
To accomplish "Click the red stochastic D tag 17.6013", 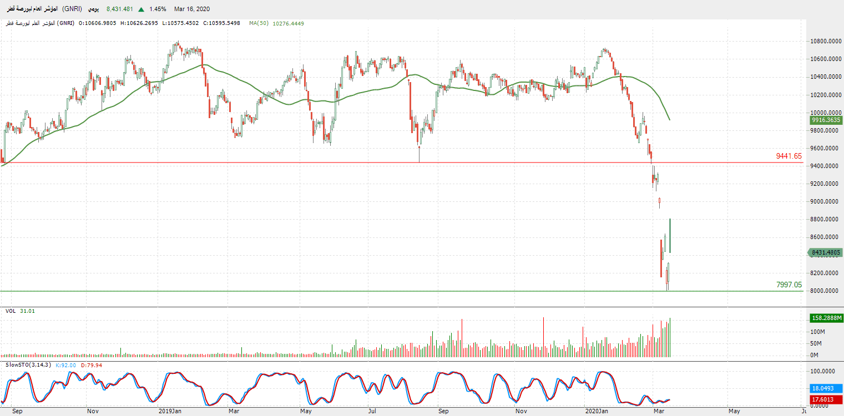I will tap(826, 399).
